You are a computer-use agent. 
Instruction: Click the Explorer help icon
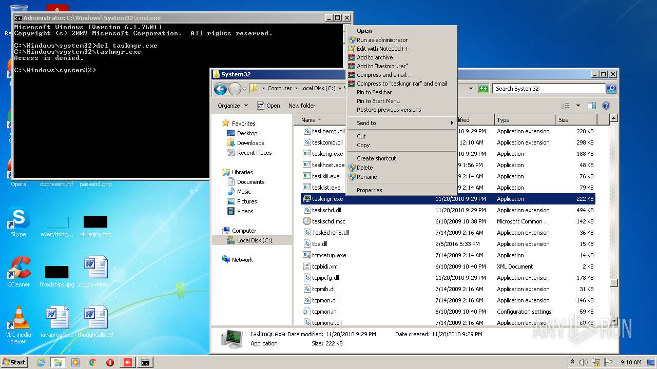point(606,106)
